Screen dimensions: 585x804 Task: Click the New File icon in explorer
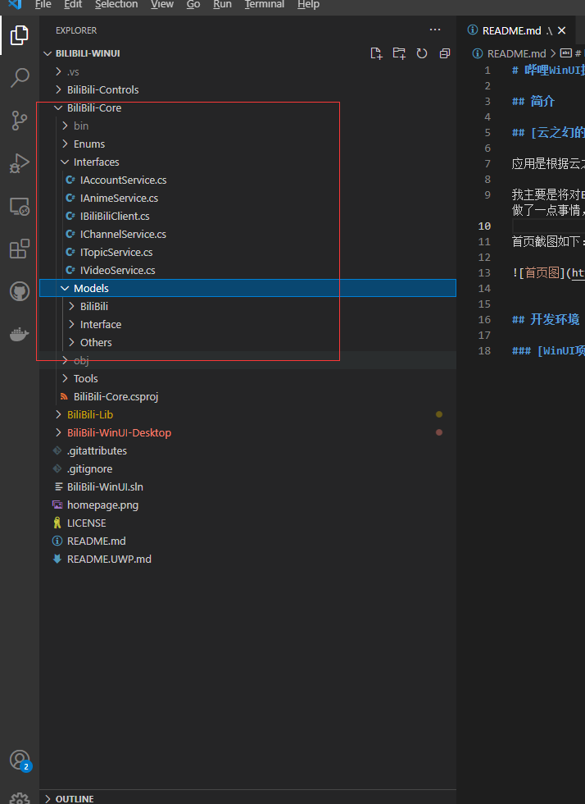(x=376, y=53)
